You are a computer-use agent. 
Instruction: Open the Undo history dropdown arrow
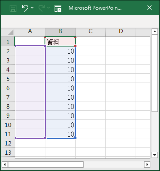click(x=32, y=8)
